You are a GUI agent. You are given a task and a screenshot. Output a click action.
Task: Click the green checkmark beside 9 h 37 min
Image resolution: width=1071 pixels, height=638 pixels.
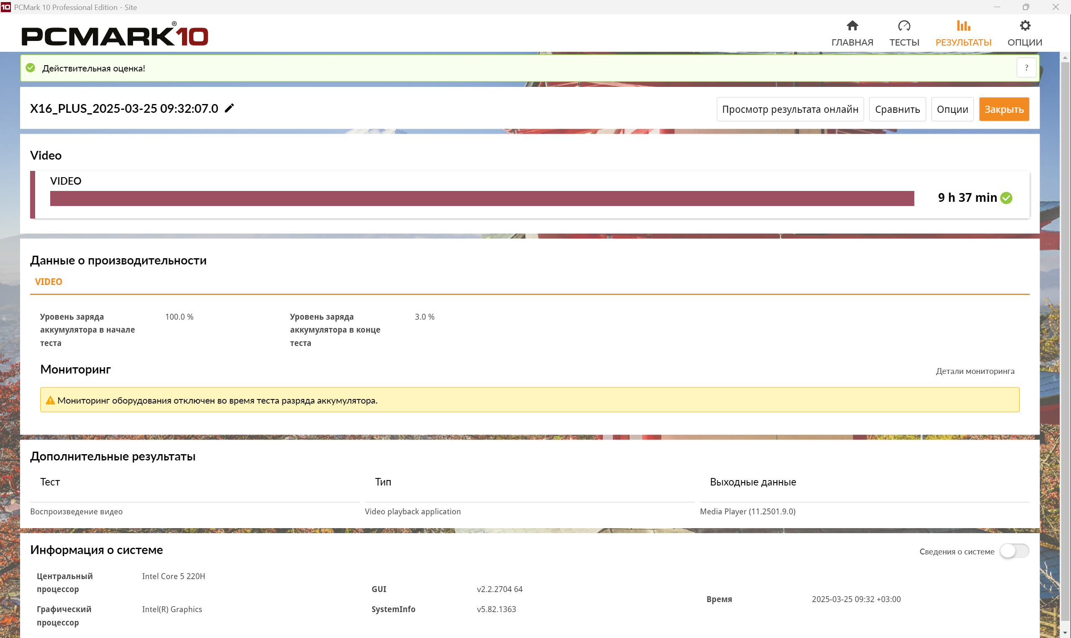[1007, 198]
